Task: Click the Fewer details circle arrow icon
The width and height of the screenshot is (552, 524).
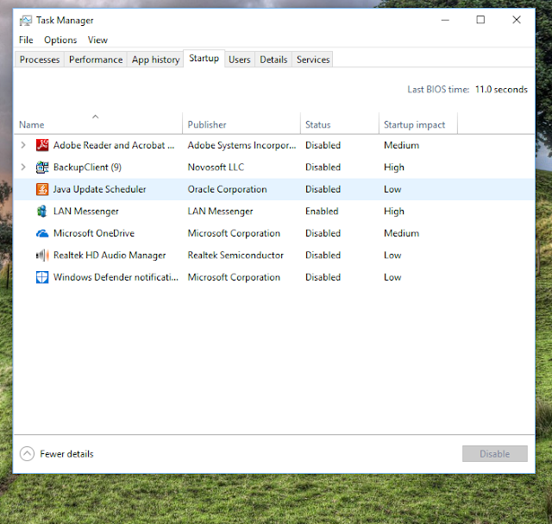Action: tap(27, 454)
